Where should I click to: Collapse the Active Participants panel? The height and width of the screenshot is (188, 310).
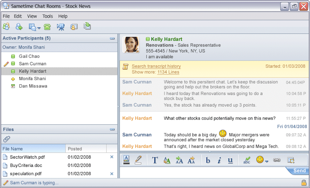(112, 38)
